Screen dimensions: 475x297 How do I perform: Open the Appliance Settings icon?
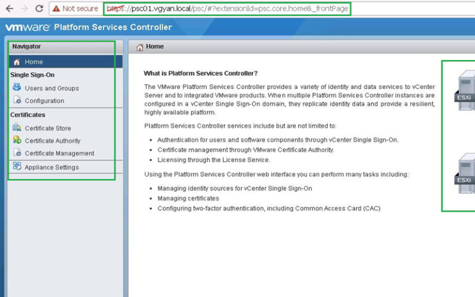[x=17, y=166]
